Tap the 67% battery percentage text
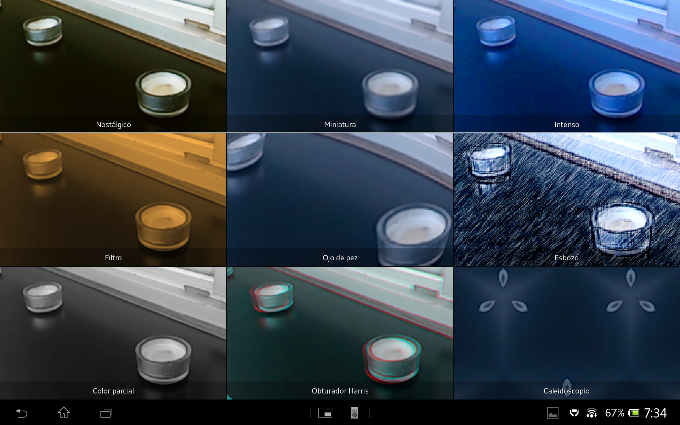680x425 pixels. coord(614,413)
